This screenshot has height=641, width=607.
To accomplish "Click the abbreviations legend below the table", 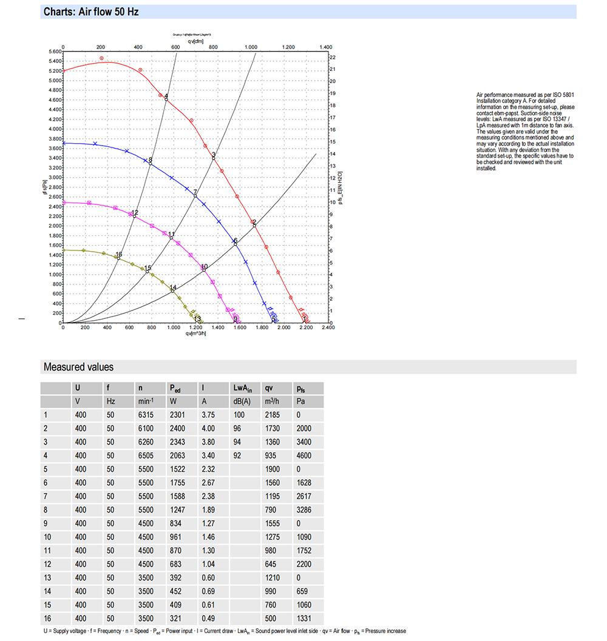I will [225, 631].
